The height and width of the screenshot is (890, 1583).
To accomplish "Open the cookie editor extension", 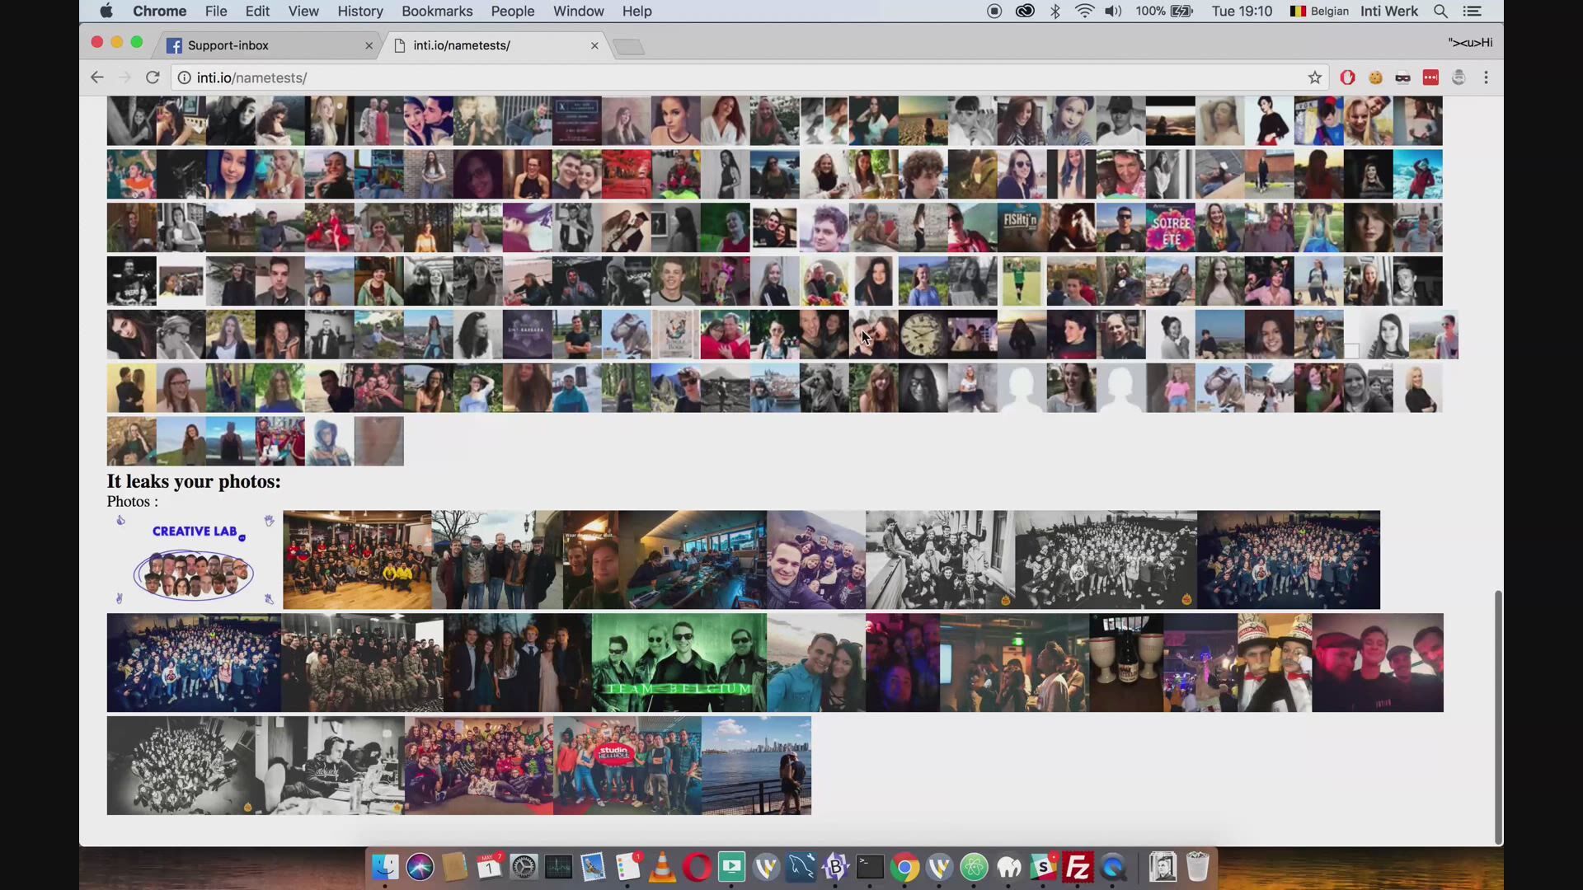I will coord(1375,77).
